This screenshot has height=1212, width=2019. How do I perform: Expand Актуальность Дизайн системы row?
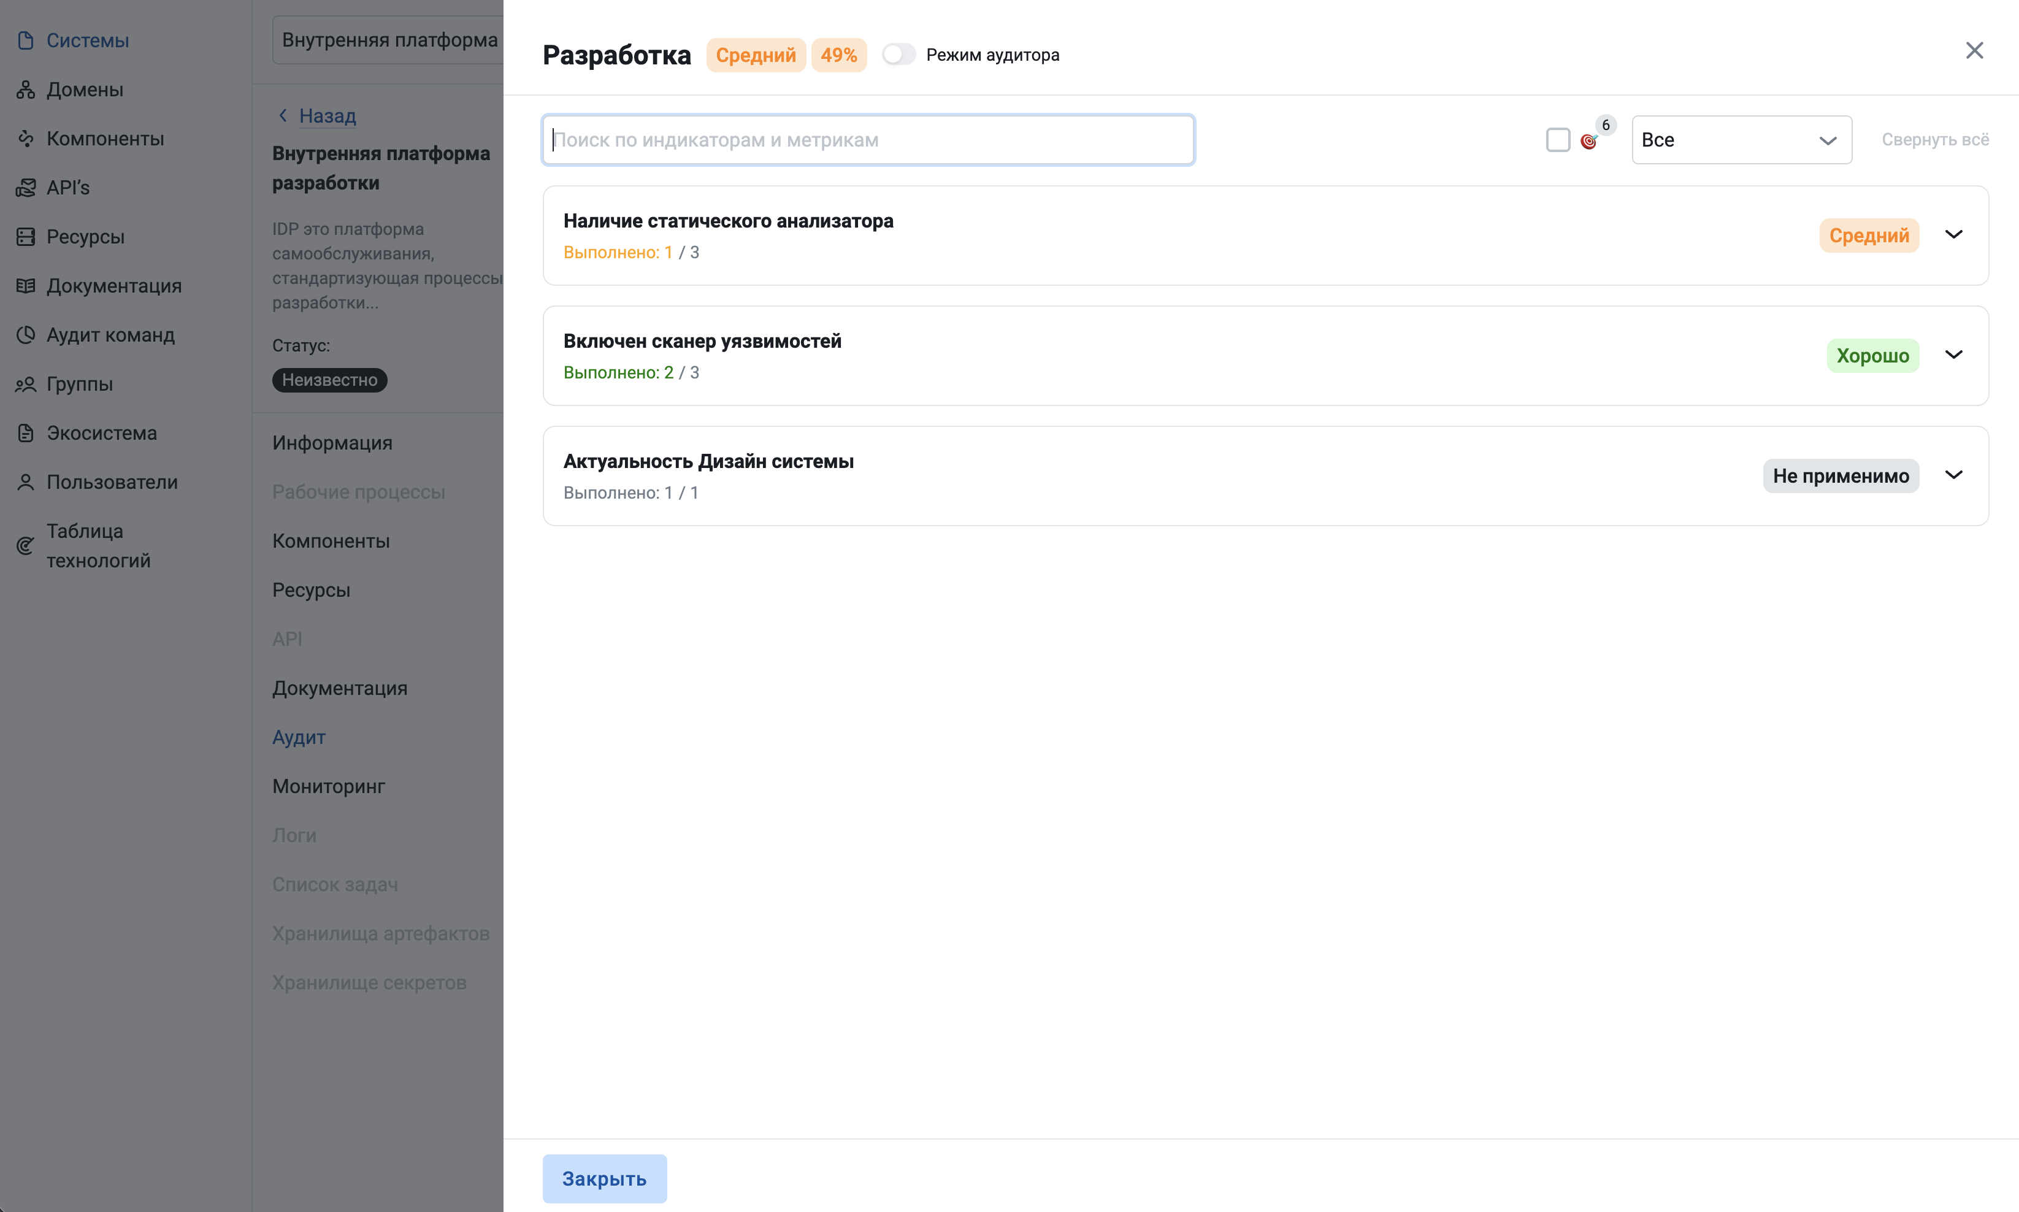click(x=1953, y=475)
